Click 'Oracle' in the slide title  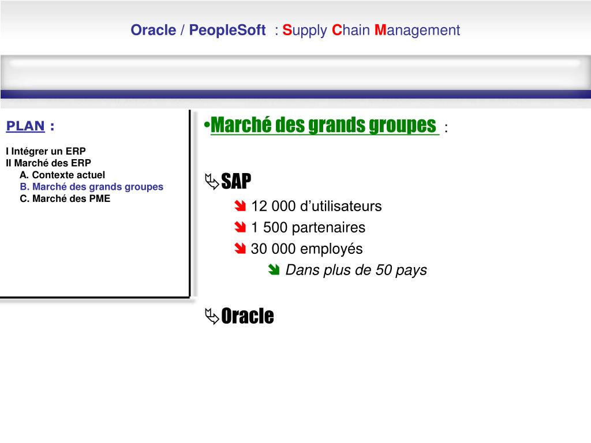[154, 30]
